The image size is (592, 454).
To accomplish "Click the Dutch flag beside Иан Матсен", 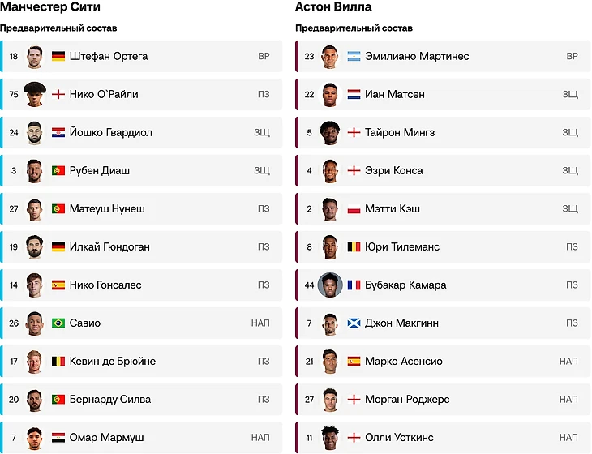I will coord(354,95).
